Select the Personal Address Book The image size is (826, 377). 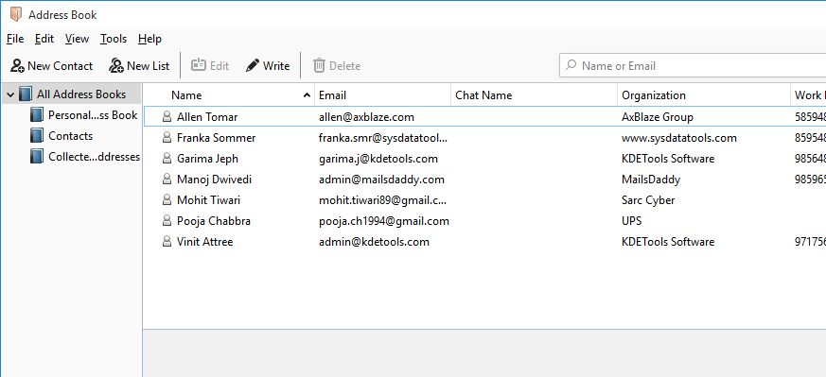pos(93,115)
